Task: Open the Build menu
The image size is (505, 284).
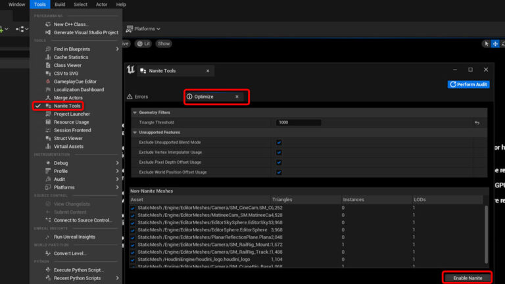Action: point(60,5)
